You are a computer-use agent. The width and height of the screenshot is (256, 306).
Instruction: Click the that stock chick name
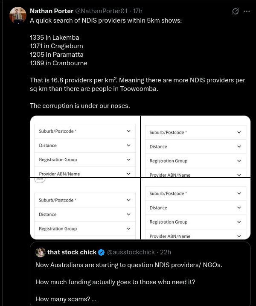tap(72, 252)
